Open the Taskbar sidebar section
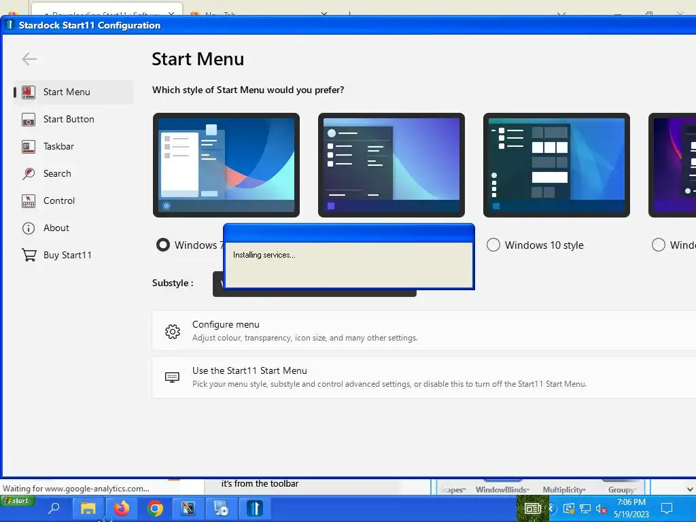Viewport: 696px width, 522px height. pos(73,146)
